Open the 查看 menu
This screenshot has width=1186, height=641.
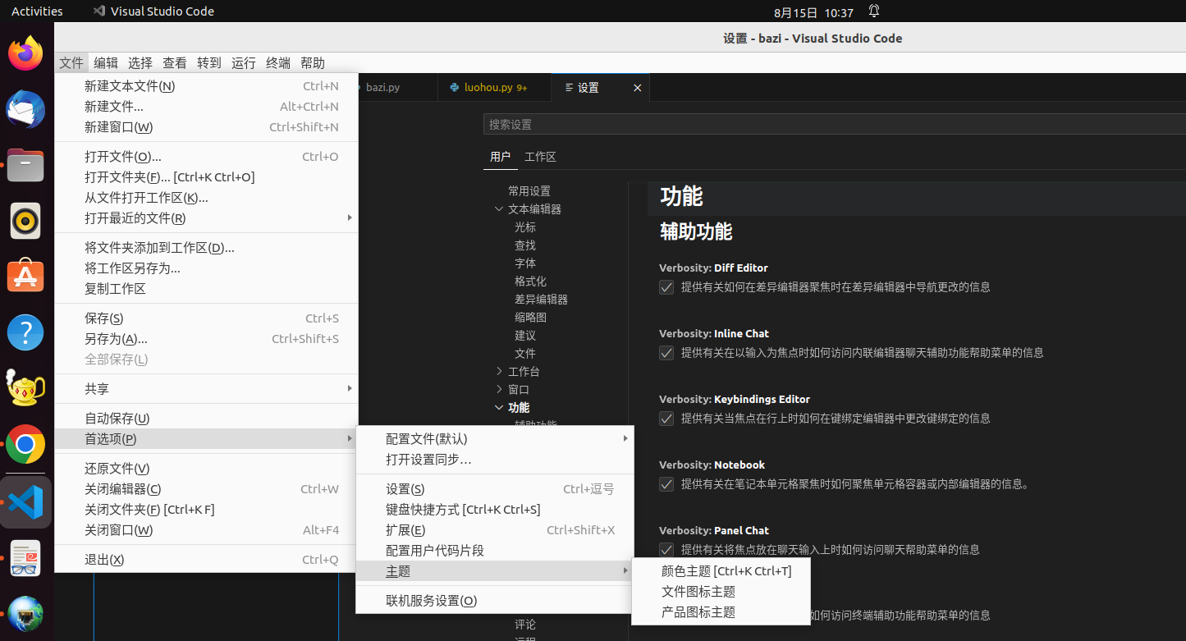175,63
